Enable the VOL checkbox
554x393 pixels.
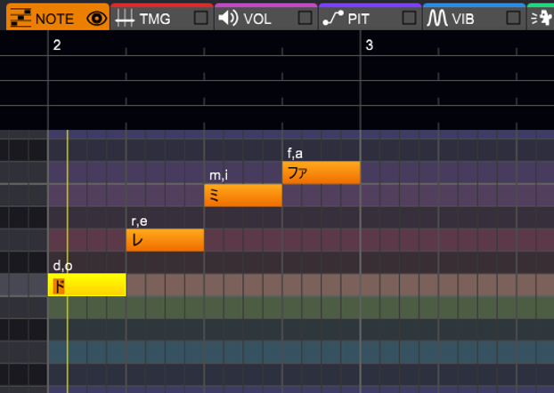305,18
